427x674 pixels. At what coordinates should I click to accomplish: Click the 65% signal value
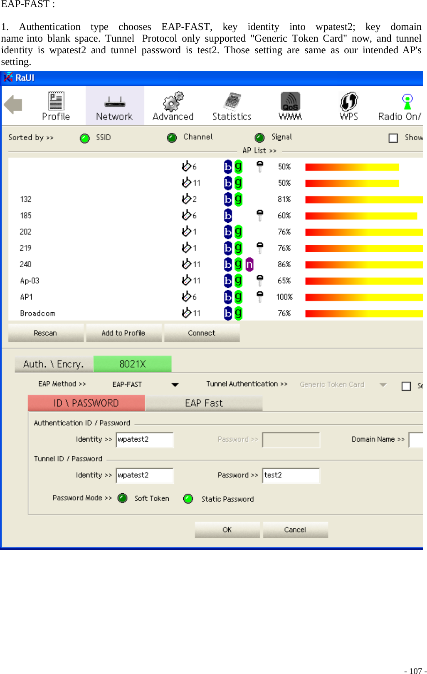point(284,281)
